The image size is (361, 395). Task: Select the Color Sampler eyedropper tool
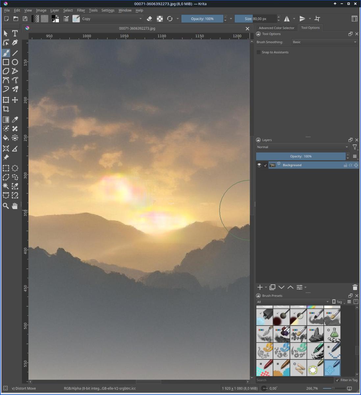(x=15, y=120)
